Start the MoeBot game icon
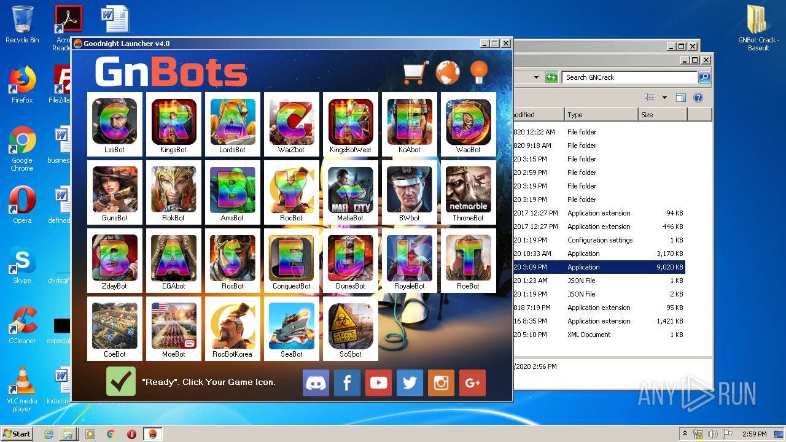Screen dimensions: 786x442 click(174, 328)
